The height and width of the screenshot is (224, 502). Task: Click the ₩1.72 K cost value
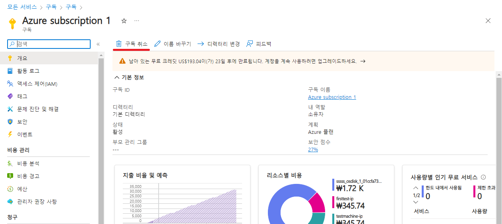coord(350,188)
